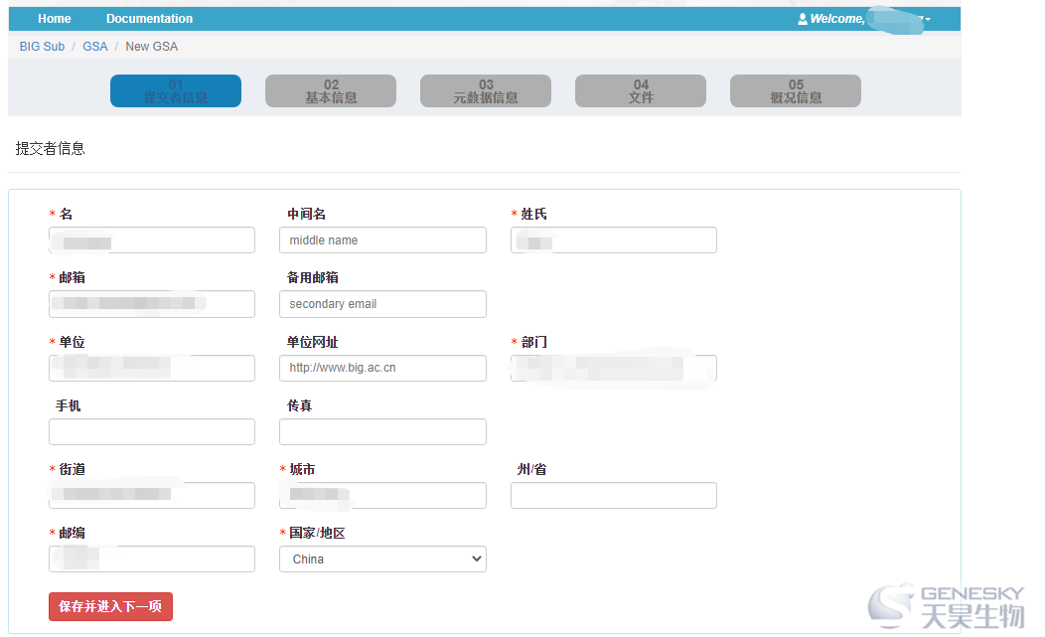Open the Documentation menu item
Viewport: 1045px width, 637px height.
149,19
